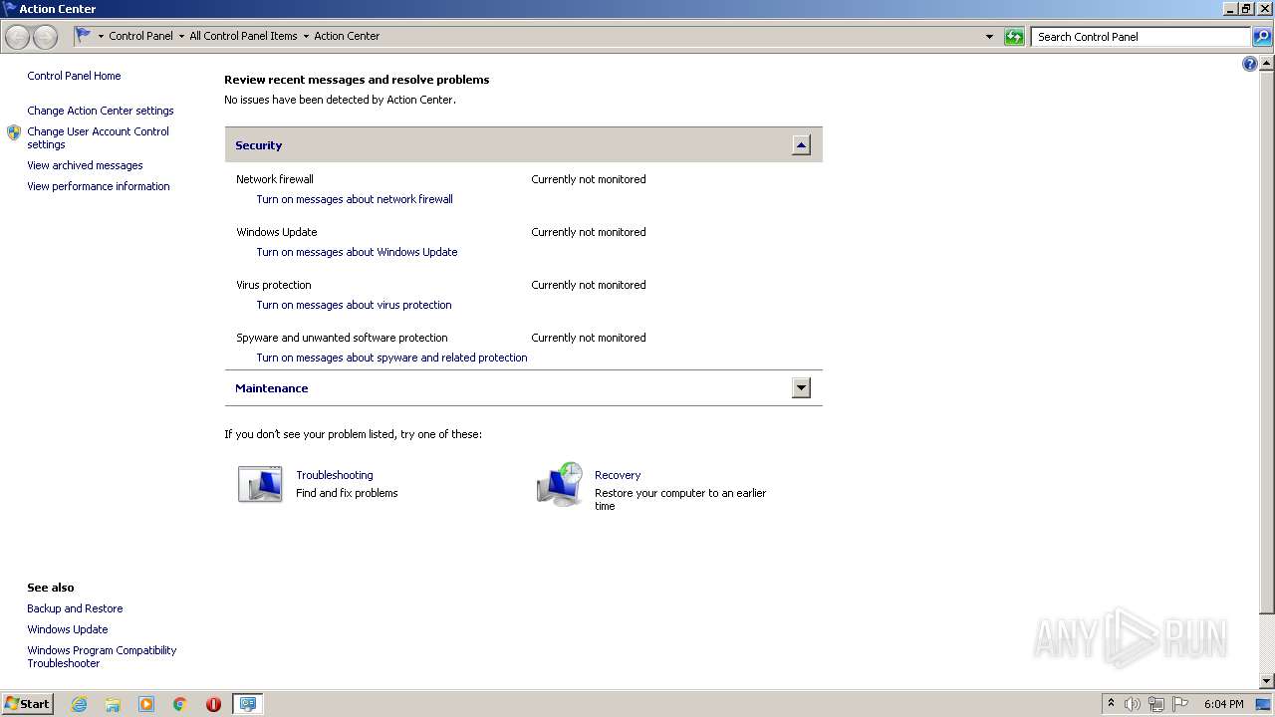1275x717 pixels.
Task: Turn on messages about virus protection
Action: pos(354,305)
